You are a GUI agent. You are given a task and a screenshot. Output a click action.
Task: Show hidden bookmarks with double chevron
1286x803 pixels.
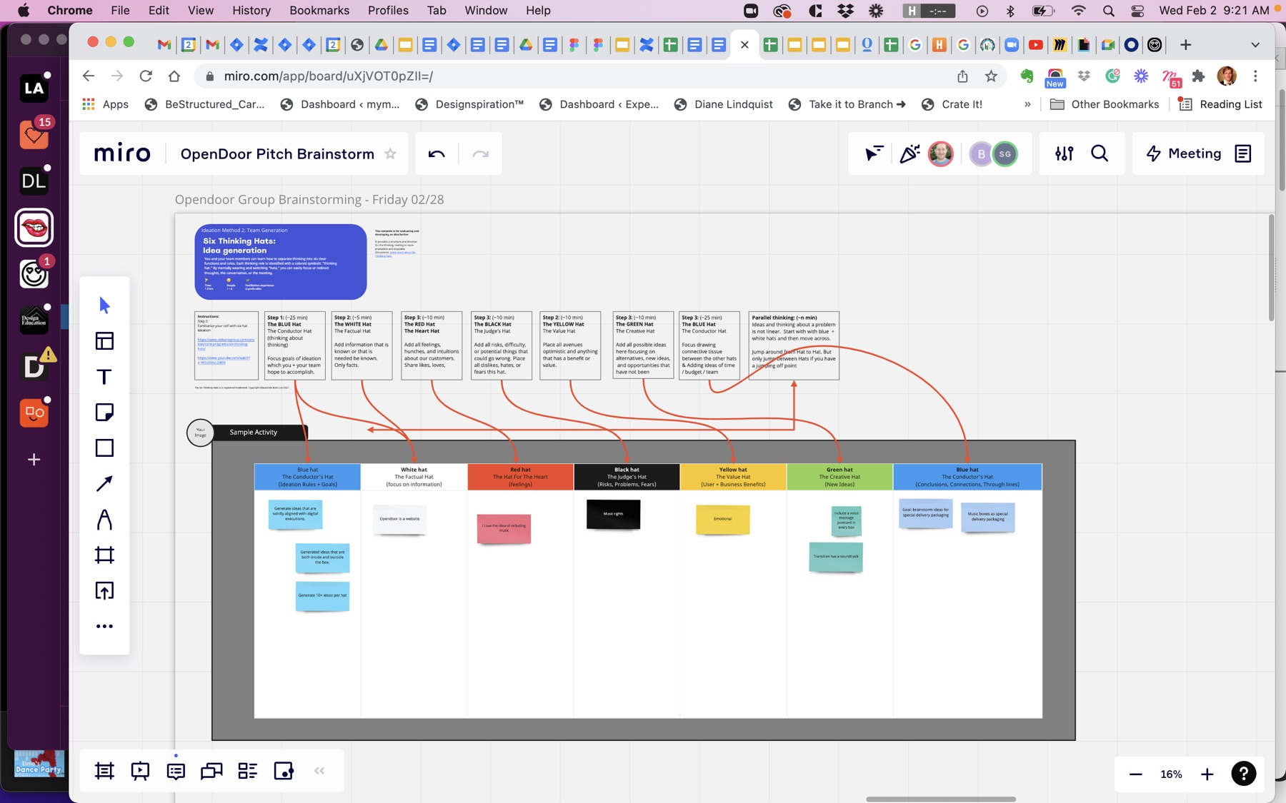[1027, 104]
